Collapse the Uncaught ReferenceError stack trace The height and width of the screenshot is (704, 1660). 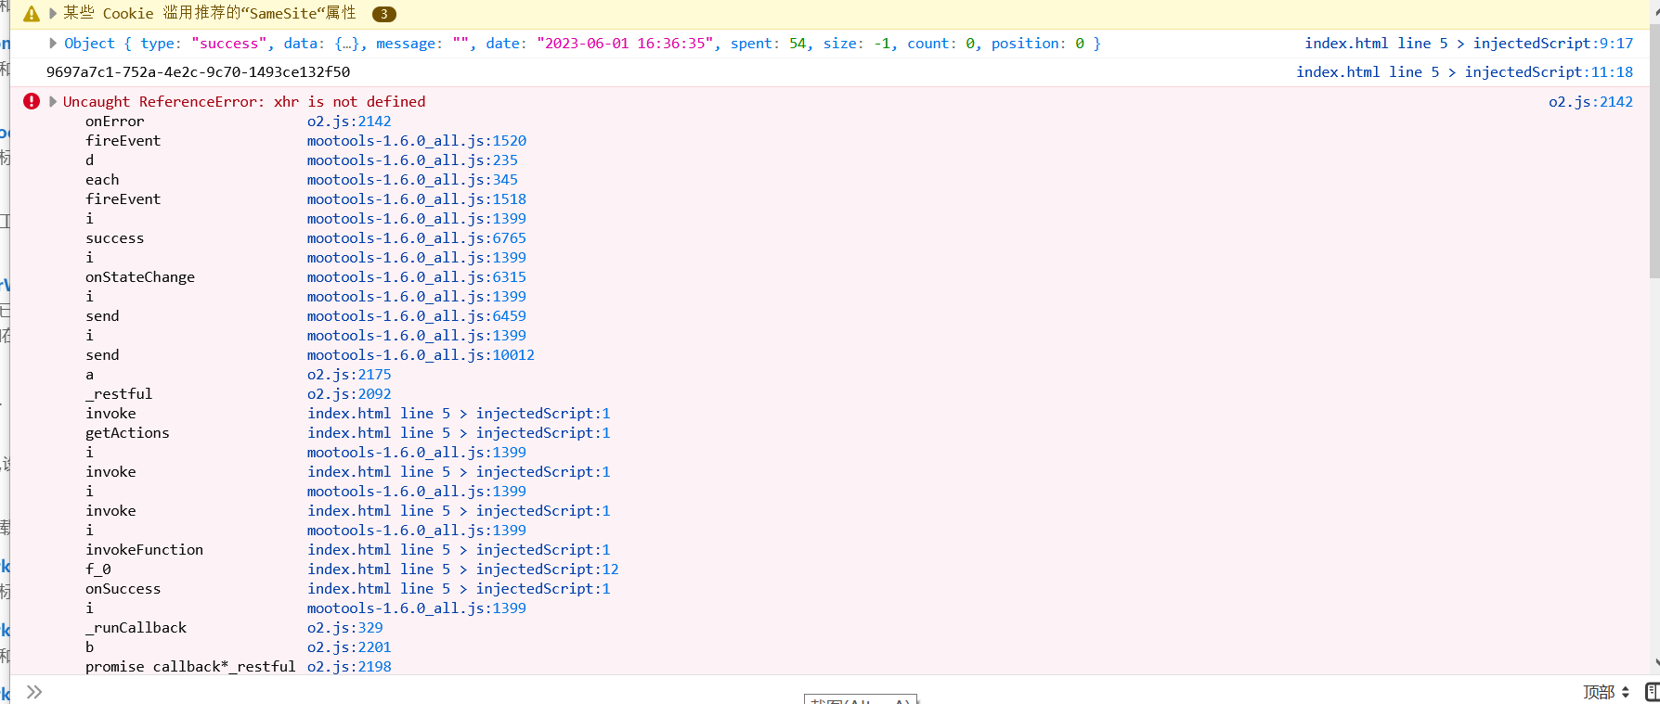coord(53,101)
